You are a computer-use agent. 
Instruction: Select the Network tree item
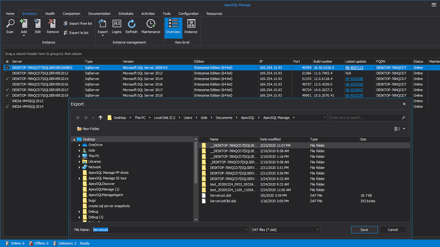pos(94,167)
